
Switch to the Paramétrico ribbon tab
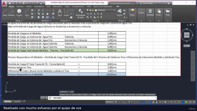39,6
